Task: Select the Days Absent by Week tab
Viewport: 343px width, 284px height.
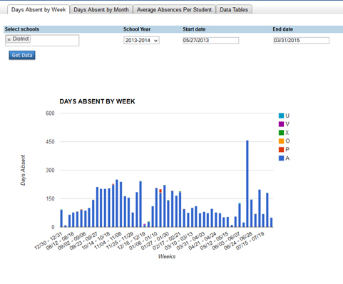Action: [x=39, y=10]
